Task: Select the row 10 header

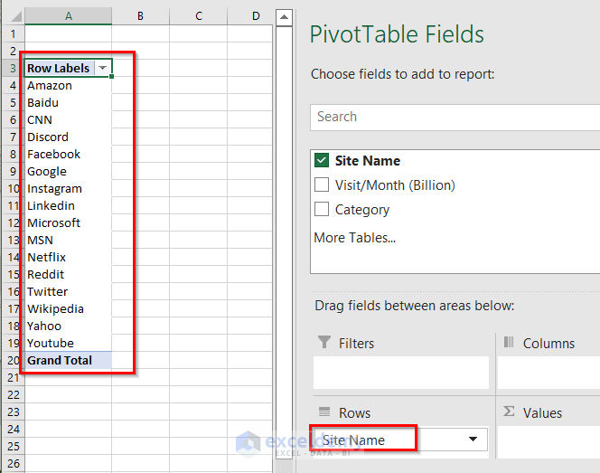Action: pyautogui.click(x=13, y=189)
